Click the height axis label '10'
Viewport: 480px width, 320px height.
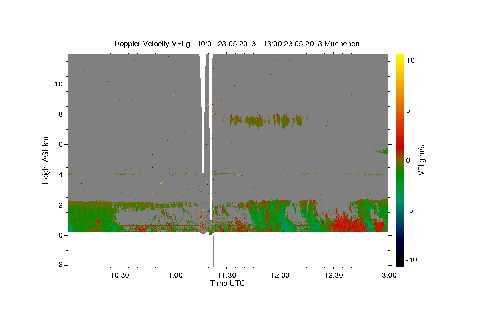pyautogui.click(x=60, y=84)
